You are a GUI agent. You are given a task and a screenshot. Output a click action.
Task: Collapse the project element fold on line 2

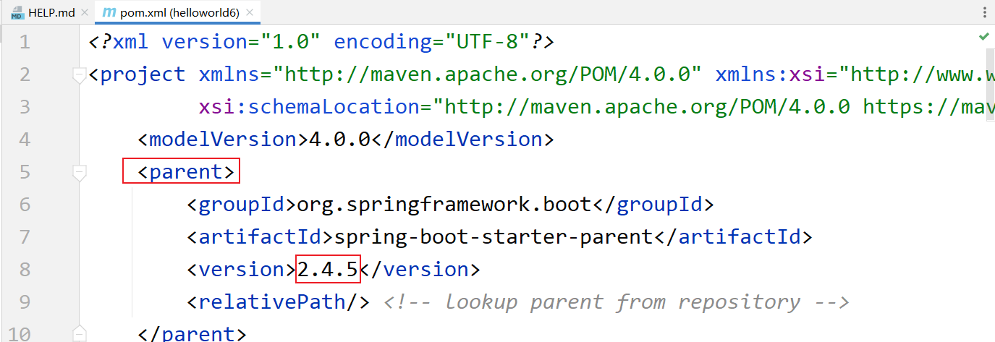pos(80,74)
